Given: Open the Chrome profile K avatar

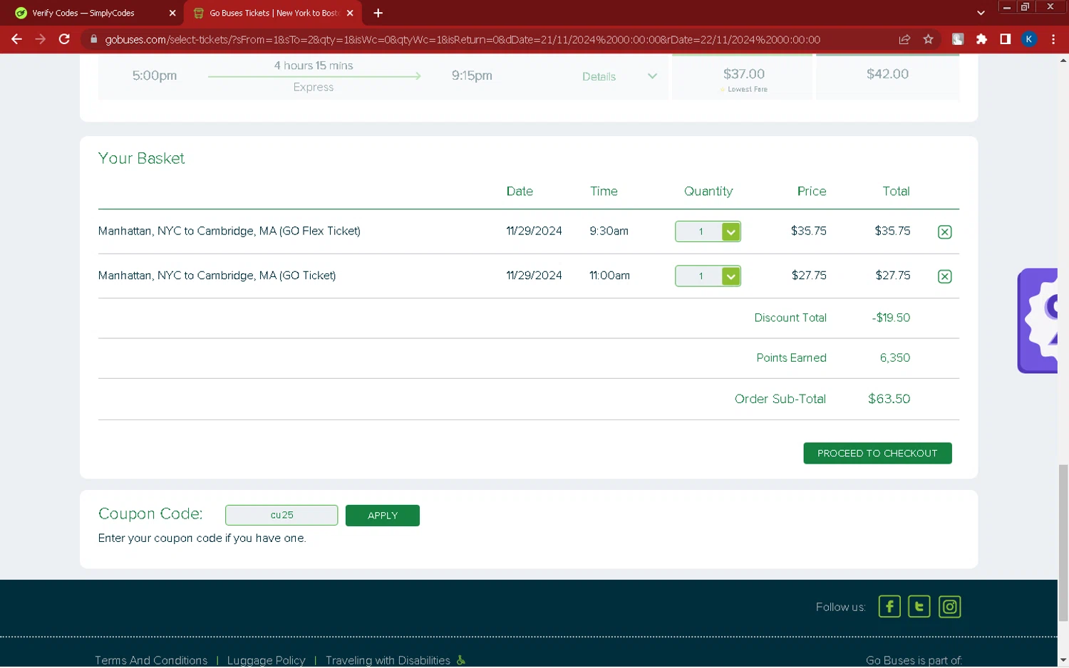Looking at the screenshot, I should point(1029,39).
